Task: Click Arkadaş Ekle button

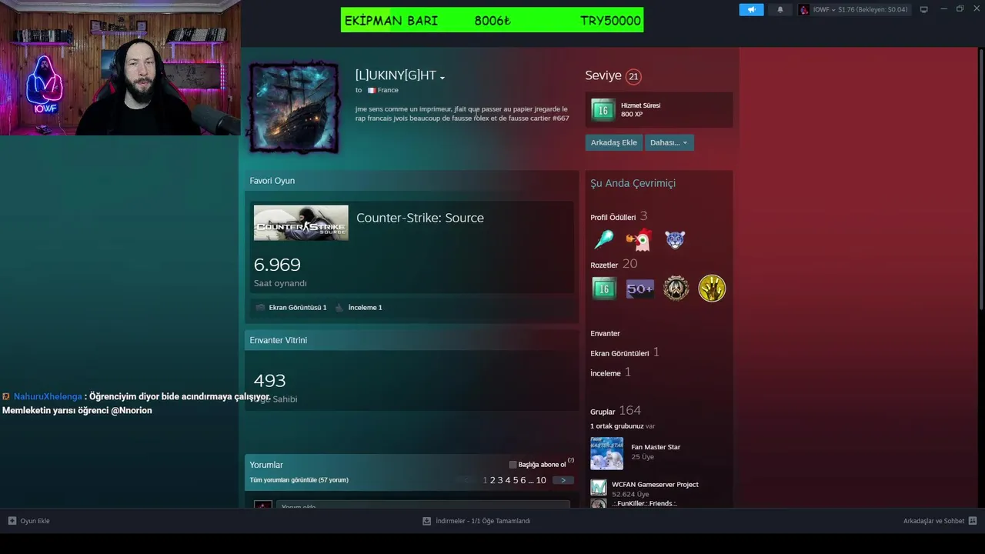Action: tap(613, 142)
